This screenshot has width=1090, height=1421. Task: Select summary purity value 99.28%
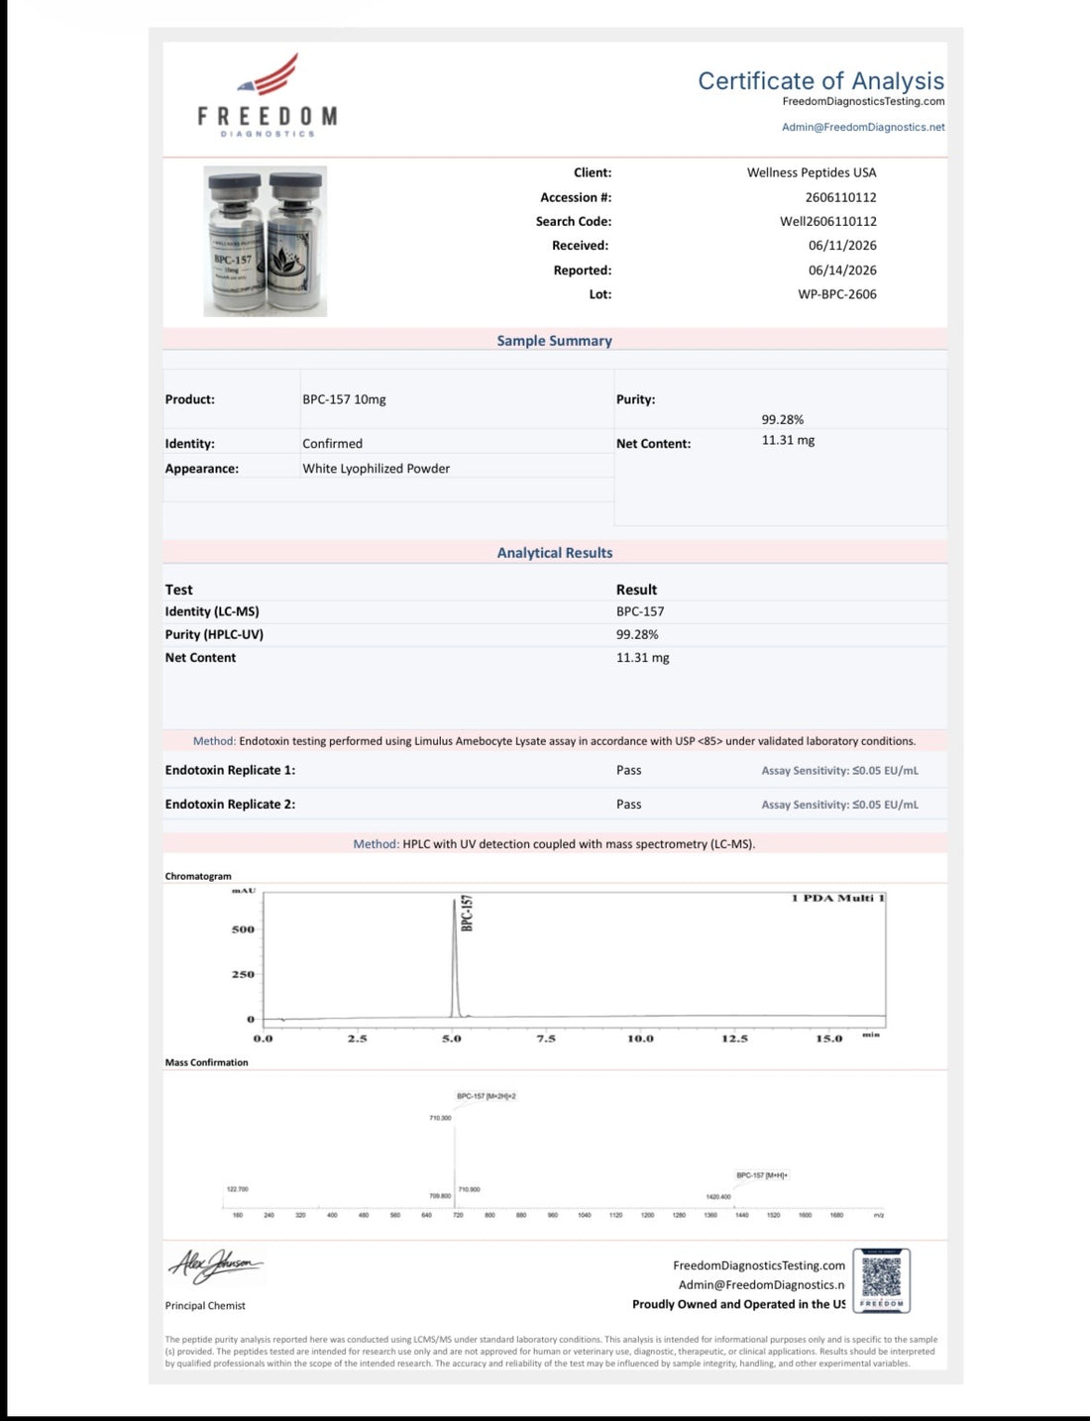783,420
